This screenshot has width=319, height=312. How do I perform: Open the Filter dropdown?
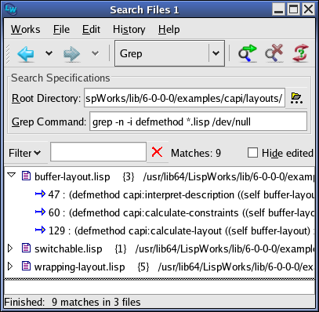click(24, 153)
